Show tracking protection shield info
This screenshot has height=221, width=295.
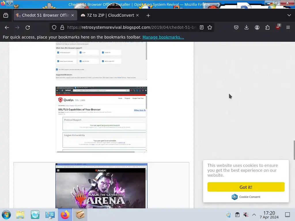click(x=54, y=27)
